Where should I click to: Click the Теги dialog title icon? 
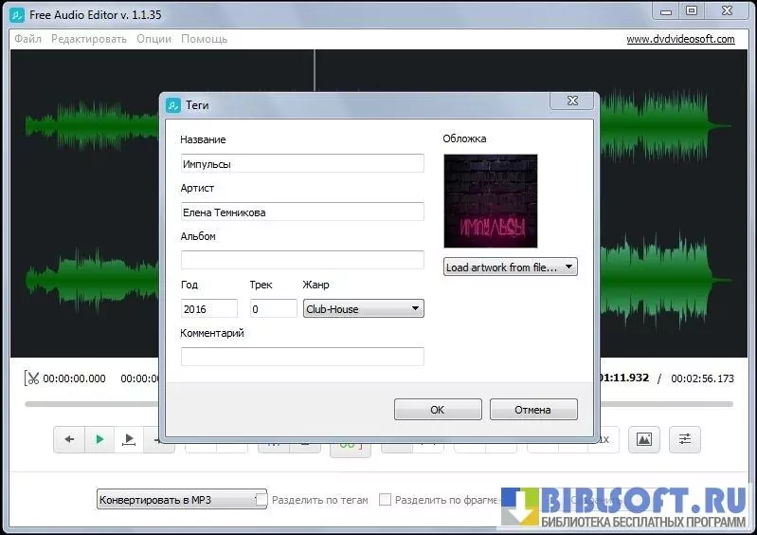pyautogui.click(x=173, y=105)
